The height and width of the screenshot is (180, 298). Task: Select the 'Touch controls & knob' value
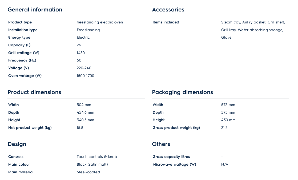pyautogui.click(x=97, y=157)
